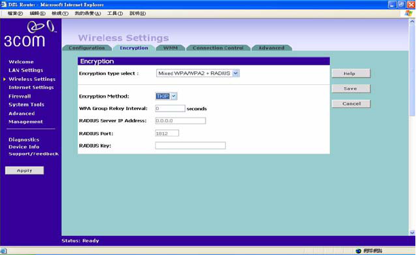This screenshot has height=255, width=416.
Task: Select the Advanced tab in Wireless Settings
Action: coord(271,48)
